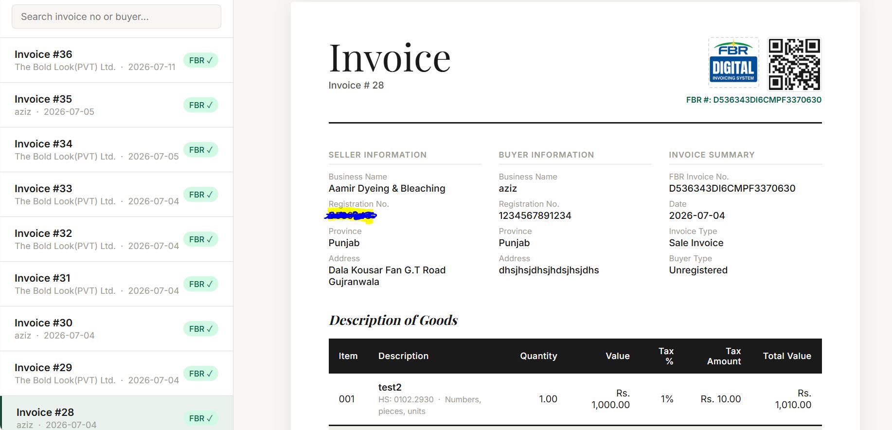Click the Quantity column header
This screenshot has width=892, height=430.
point(538,356)
